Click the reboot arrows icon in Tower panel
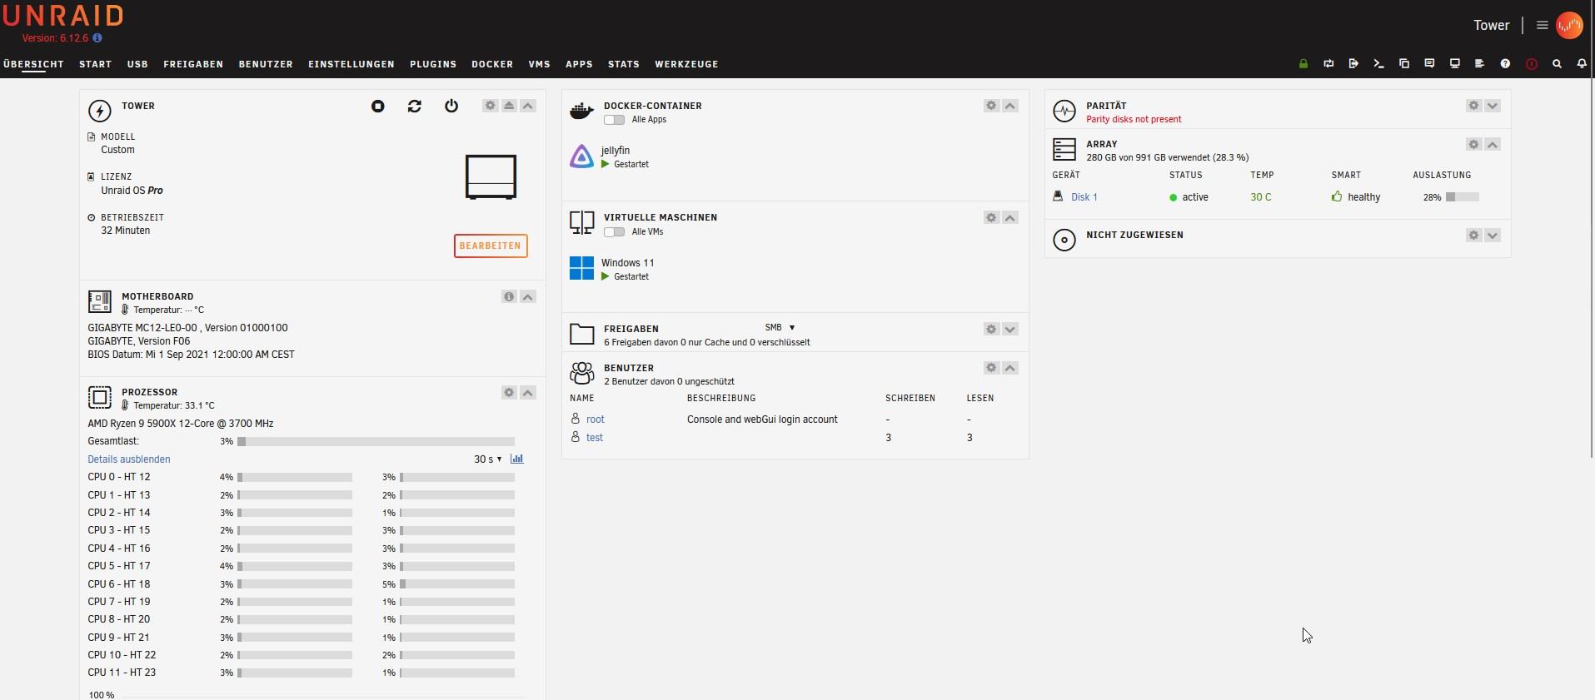This screenshot has height=700, width=1595. point(415,106)
